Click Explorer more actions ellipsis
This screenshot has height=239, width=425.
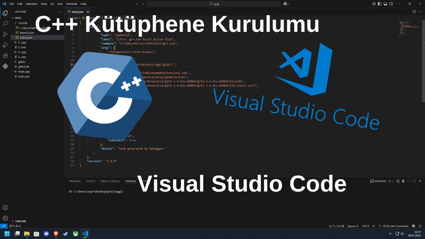[x=60, y=12]
